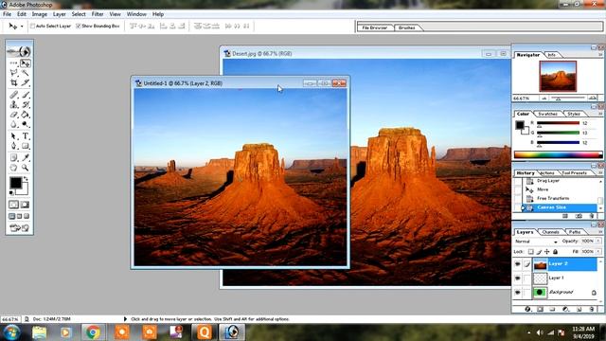Open the Layer menu

[59, 14]
